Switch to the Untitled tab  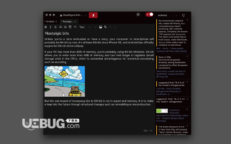49,22
